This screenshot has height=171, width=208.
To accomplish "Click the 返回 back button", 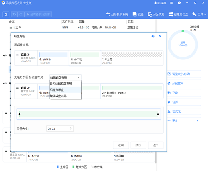I will [x=121, y=145].
